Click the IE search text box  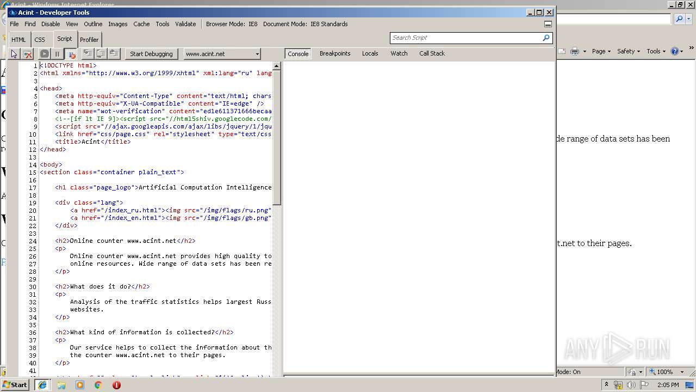(x=613, y=19)
